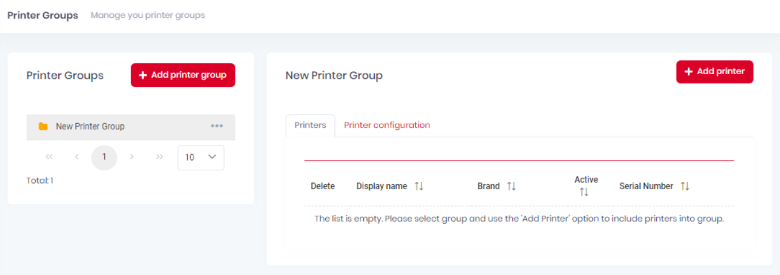
Task: Go to previous page arrow
Action: [x=77, y=157]
